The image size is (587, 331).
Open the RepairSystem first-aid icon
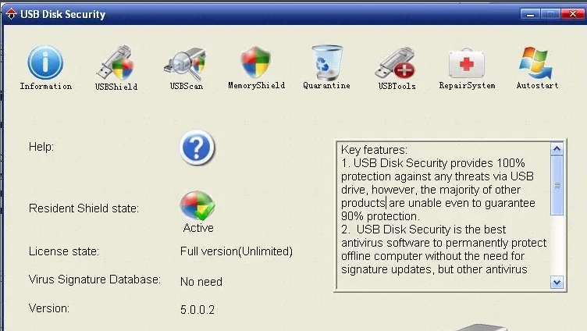pos(467,62)
